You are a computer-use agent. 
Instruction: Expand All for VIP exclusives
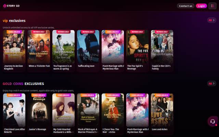click(211, 20)
